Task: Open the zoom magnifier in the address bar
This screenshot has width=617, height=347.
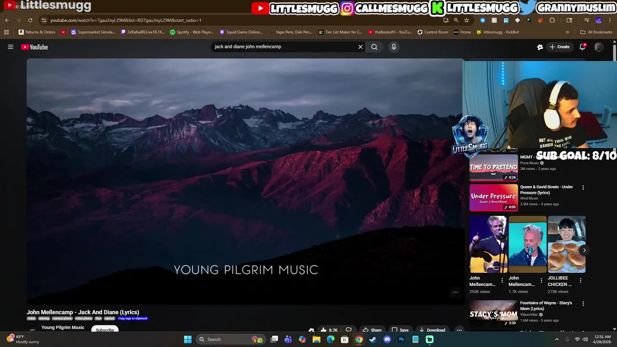Action: click(456, 20)
